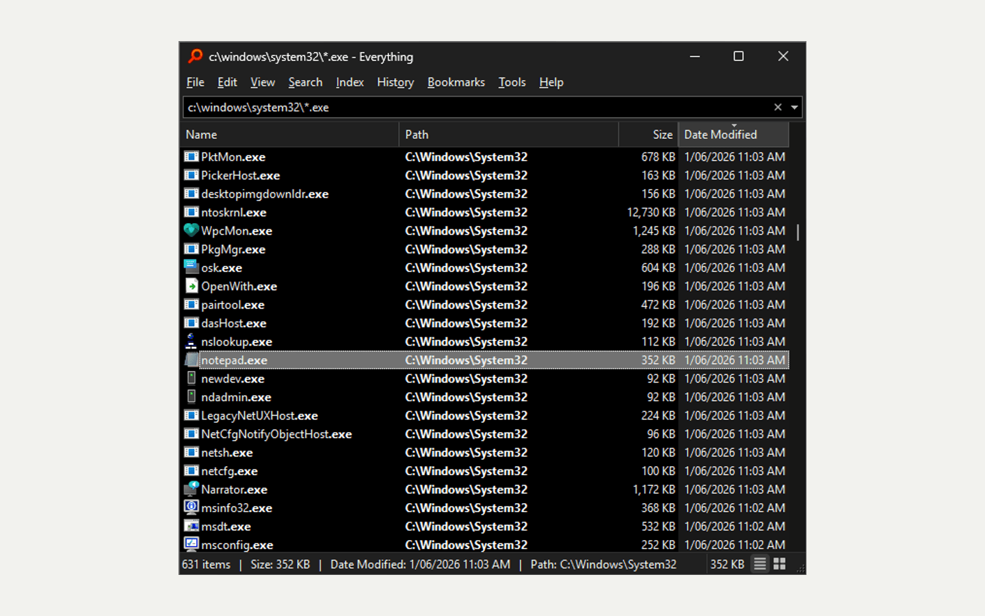The width and height of the screenshot is (985, 616).
Task: Open the Bookmarks menu
Action: (x=456, y=82)
